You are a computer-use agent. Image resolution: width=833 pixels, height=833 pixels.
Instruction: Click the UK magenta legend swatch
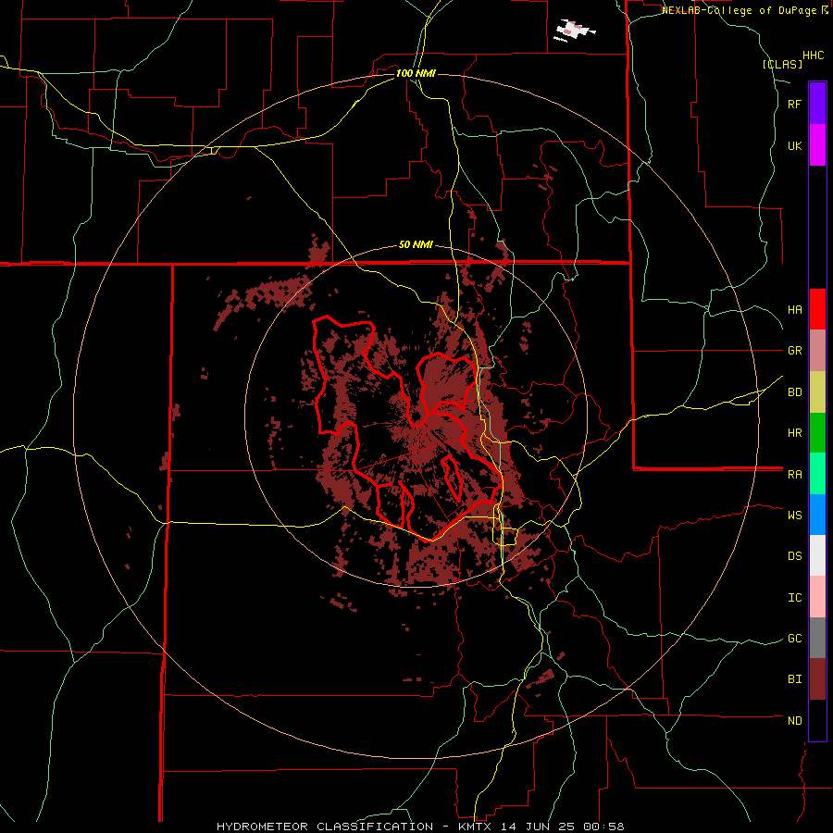[817, 144]
